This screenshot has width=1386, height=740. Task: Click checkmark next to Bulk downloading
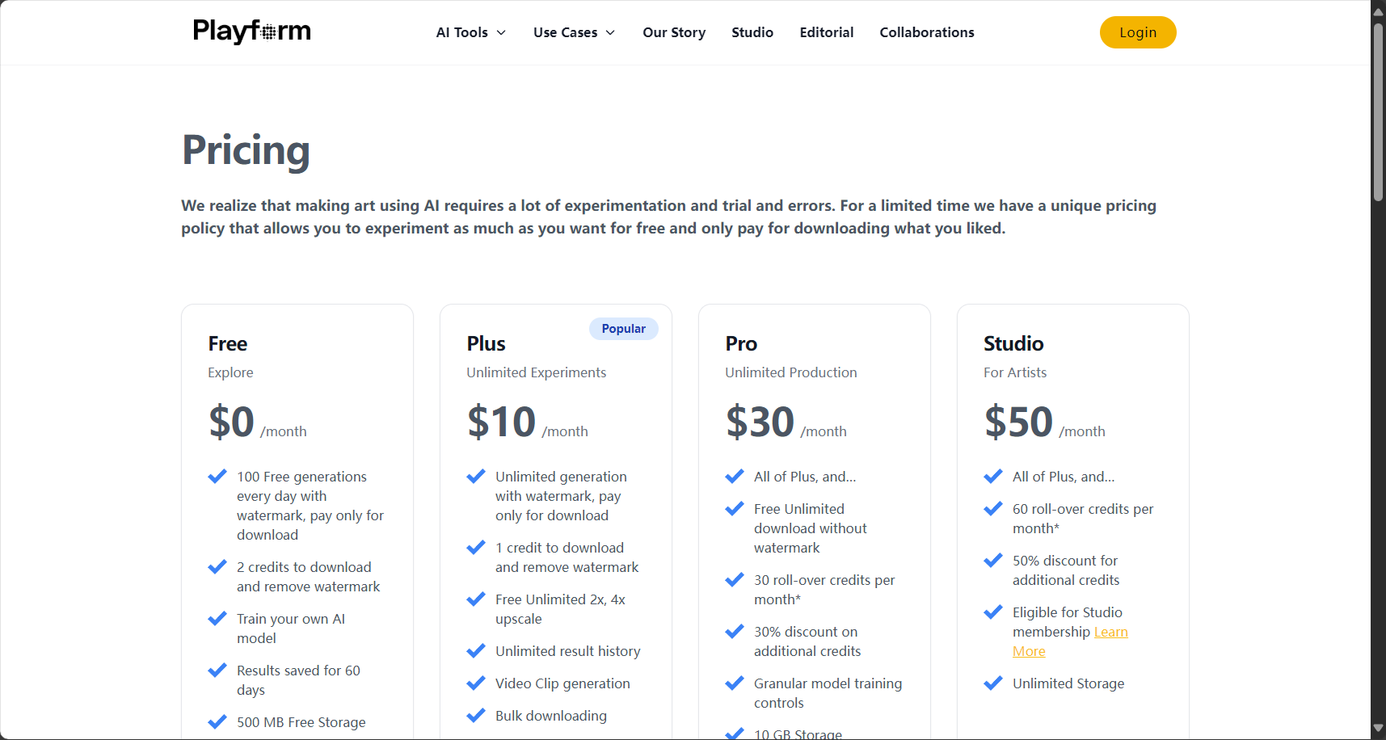pos(476,716)
